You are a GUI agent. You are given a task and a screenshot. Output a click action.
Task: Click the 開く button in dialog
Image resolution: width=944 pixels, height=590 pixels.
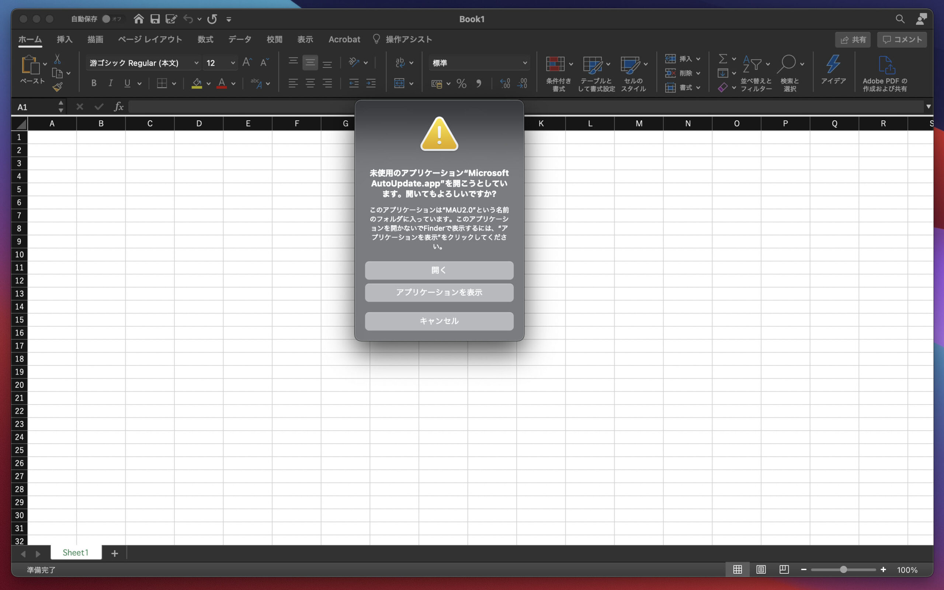(x=439, y=270)
